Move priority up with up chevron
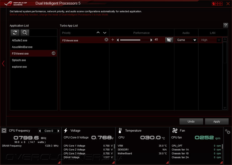The width and height of the screenshot is (232, 165). click(x=98, y=33)
